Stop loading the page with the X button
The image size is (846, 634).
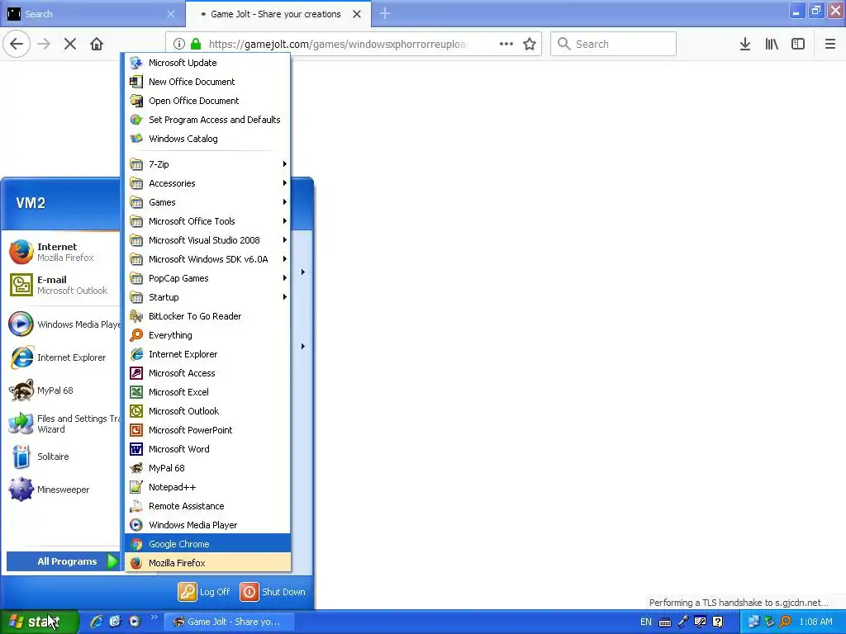(x=70, y=44)
